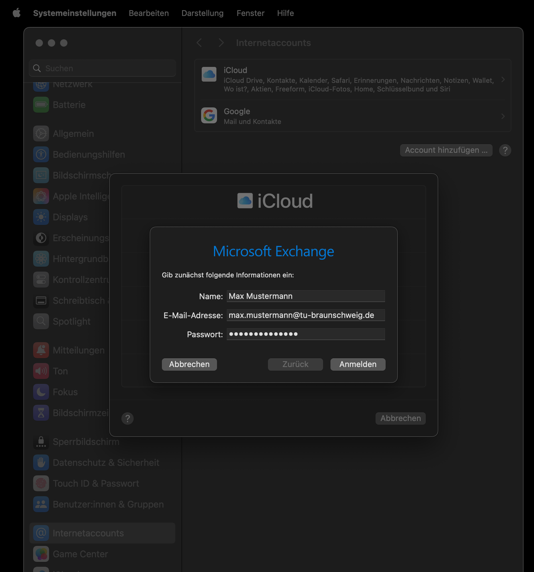Click the Zurück button
Screen dimensions: 534x572
296,364
